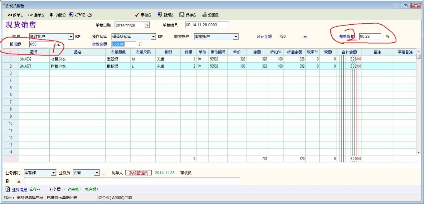Open the 单据日期 date dropdown
The height and width of the screenshot is (204, 424).
147,25
